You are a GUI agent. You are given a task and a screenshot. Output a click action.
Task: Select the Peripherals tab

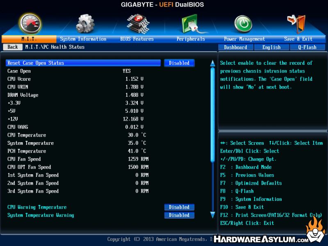tap(191, 39)
